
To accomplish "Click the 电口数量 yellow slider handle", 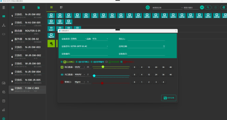I will click(103, 67).
